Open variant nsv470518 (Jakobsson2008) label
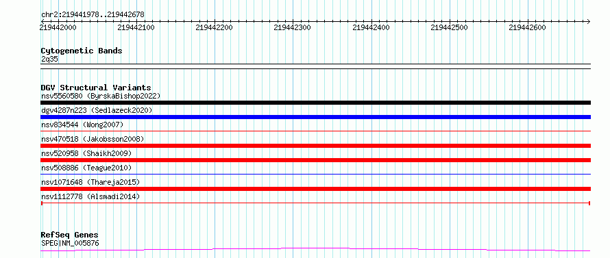Screen dimensions: 610x258 [x=93, y=139]
